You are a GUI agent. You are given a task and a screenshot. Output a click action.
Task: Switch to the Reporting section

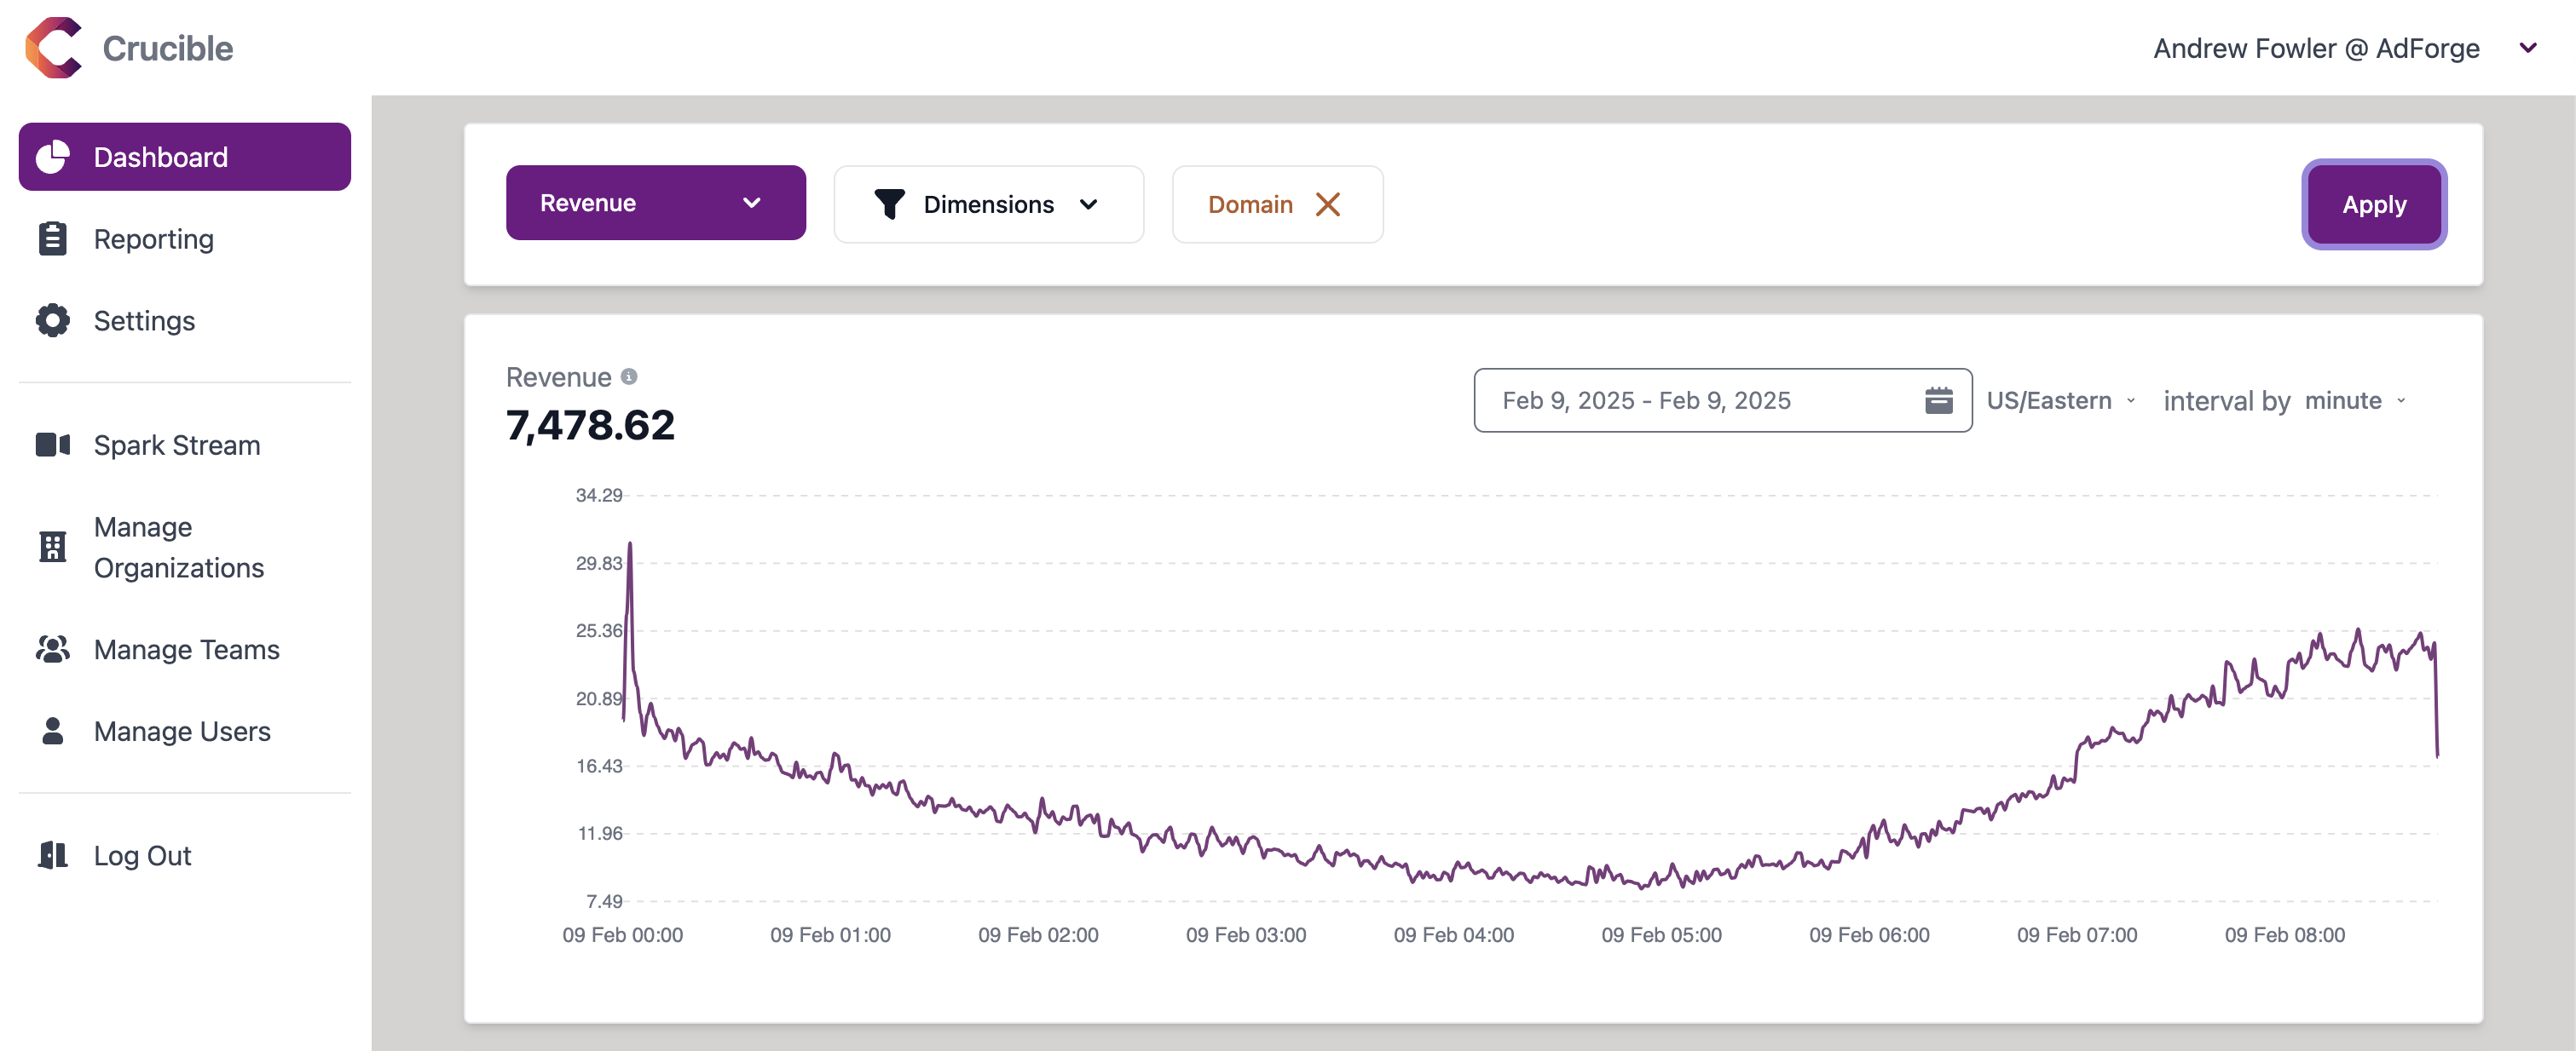(x=153, y=238)
